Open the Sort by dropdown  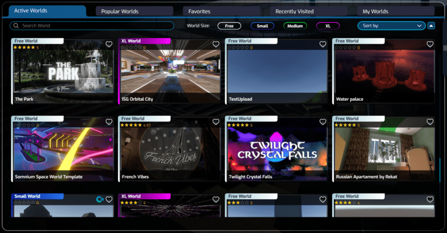[391, 26]
